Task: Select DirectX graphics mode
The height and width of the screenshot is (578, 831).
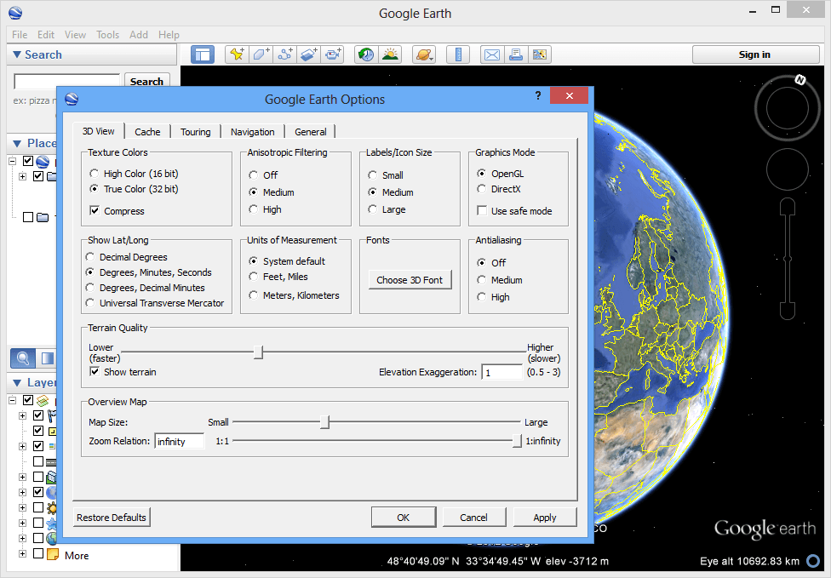Action: point(481,189)
